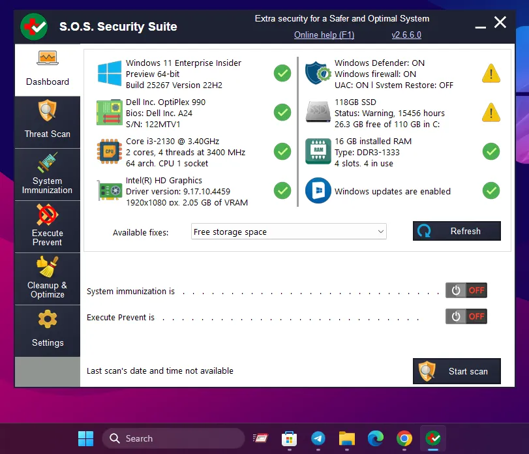Image resolution: width=529 pixels, height=454 pixels.
Task: Click the Refresh button
Action: tap(457, 231)
